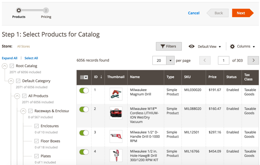
Task: Click the $160.47 price cell
Action: point(215,109)
